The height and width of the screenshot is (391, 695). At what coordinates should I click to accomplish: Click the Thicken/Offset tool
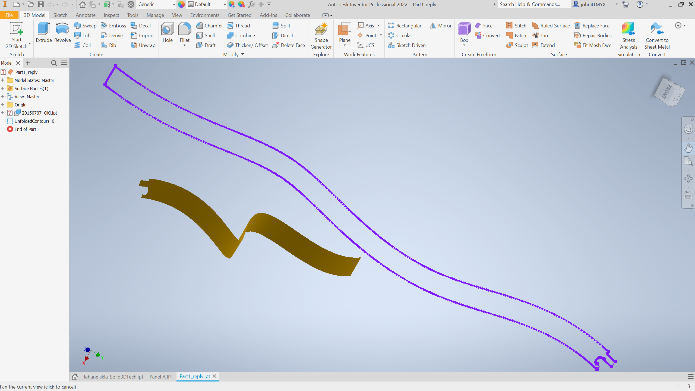click(x=248, y=45)
